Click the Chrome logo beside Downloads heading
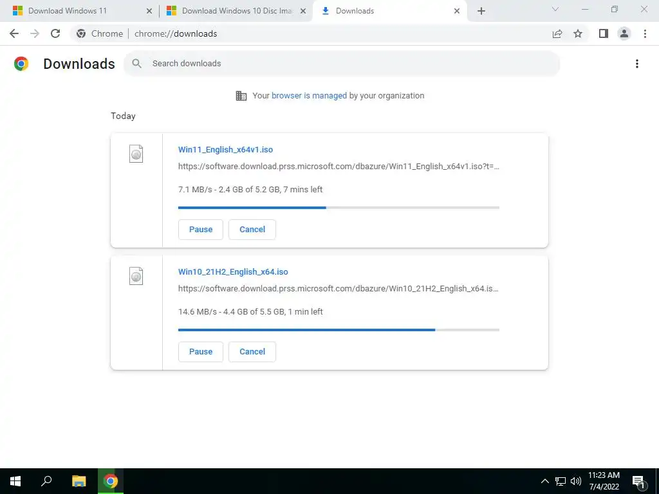Viewport: 659px width, 494px height. (x=21, y=64)
